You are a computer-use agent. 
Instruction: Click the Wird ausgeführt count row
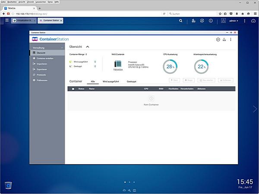[x=83, y=62]
